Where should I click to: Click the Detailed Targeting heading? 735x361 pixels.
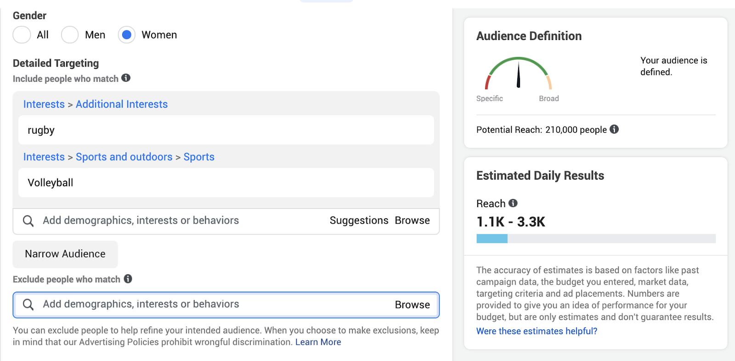[56, 63]
